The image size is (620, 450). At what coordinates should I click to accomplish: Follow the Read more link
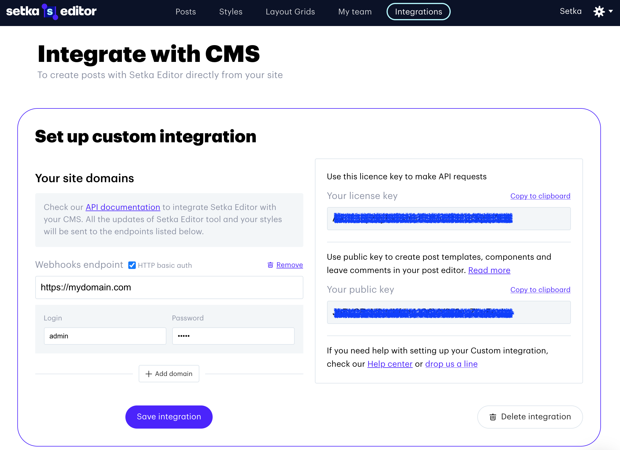pos(489,270)
